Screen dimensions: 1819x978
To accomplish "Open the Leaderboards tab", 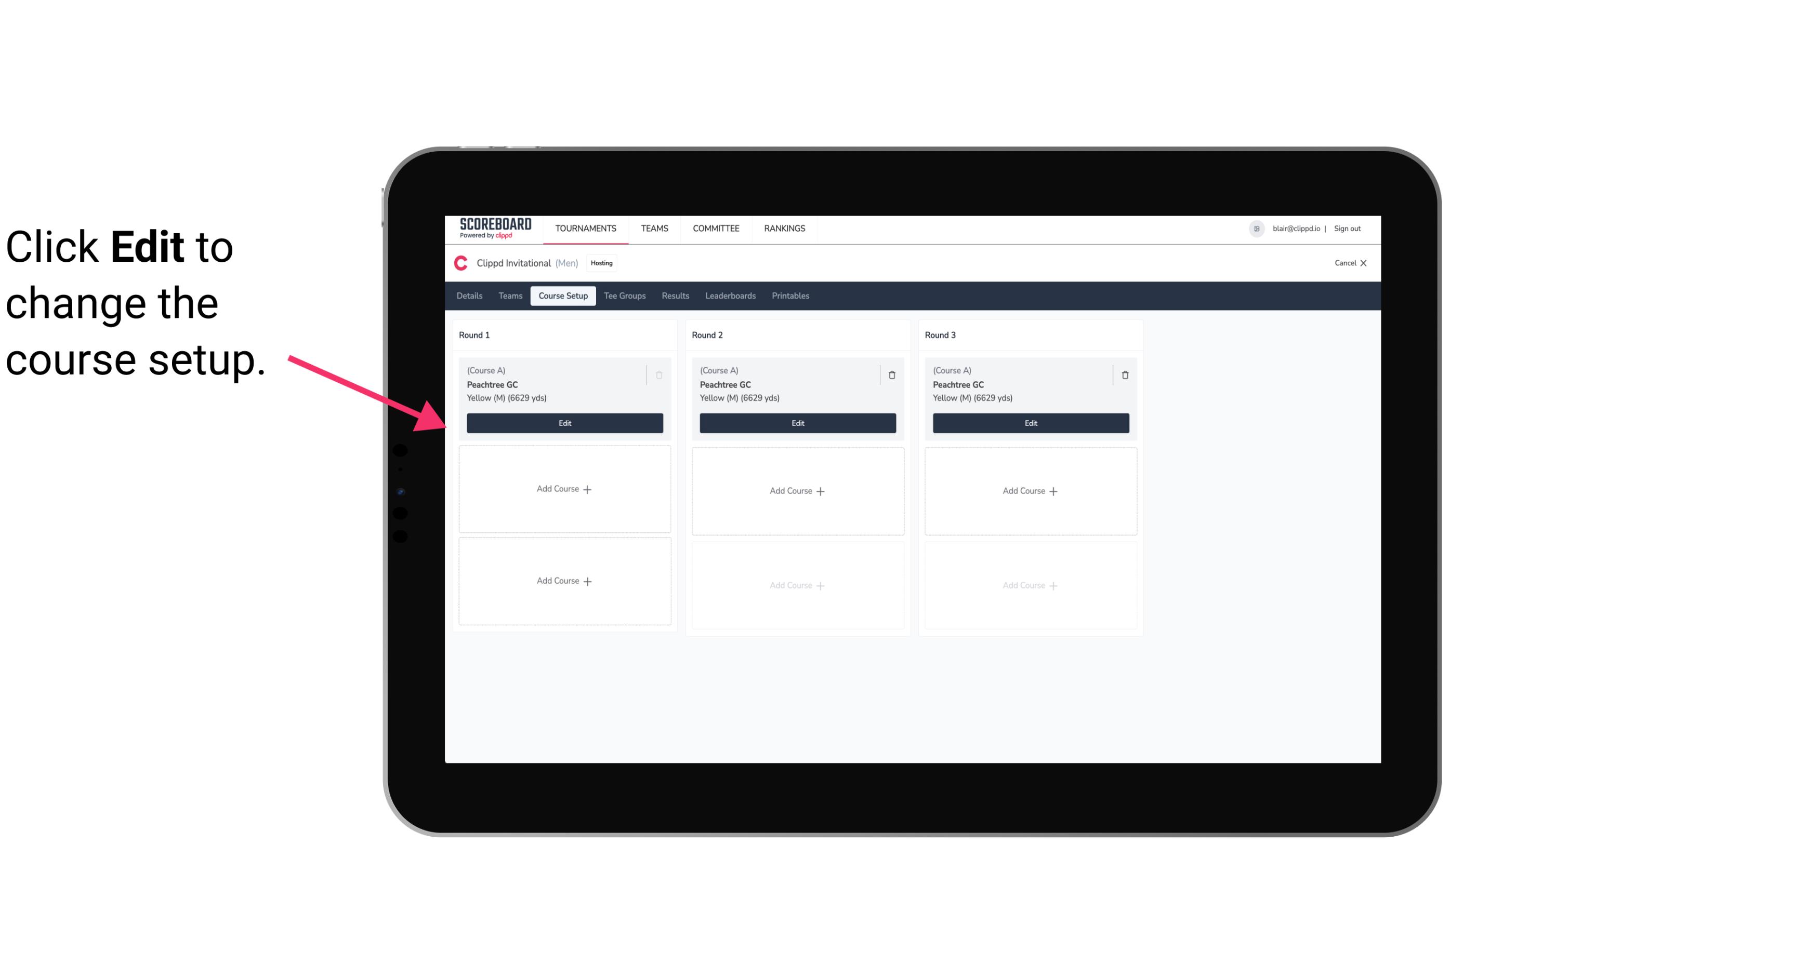I will click(x=730, y=295).
